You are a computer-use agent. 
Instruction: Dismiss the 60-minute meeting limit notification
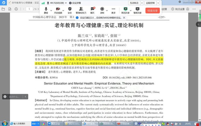(125, 18)
